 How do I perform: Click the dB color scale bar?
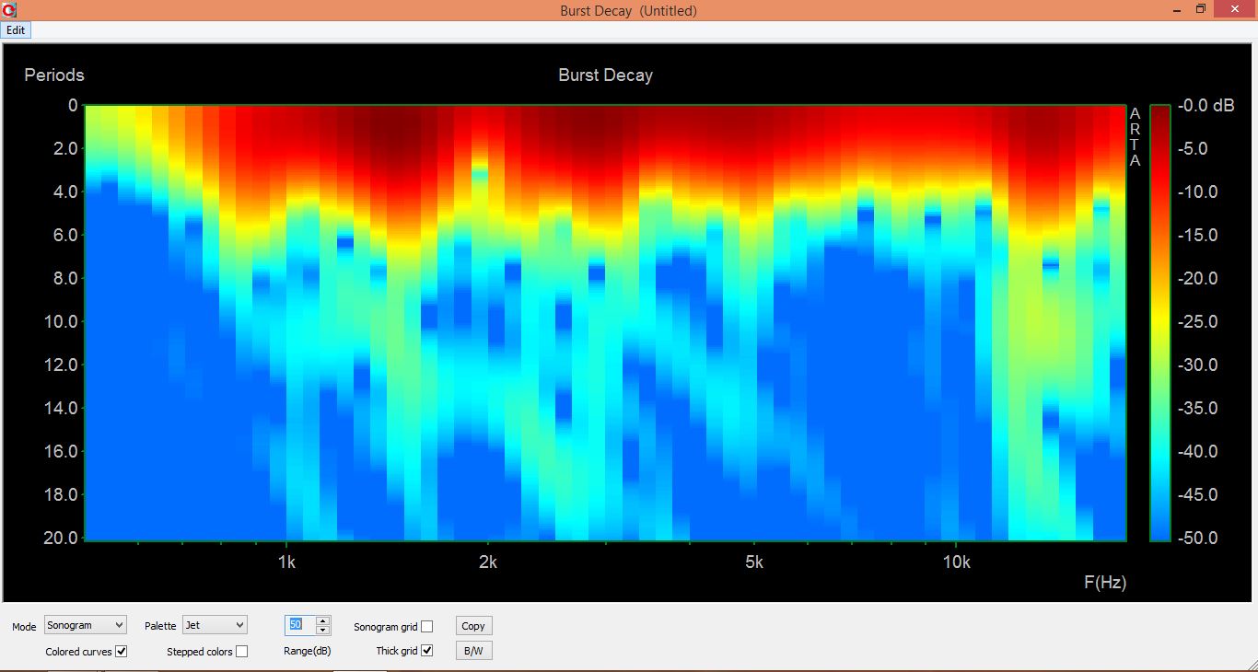coord(1160,322)
